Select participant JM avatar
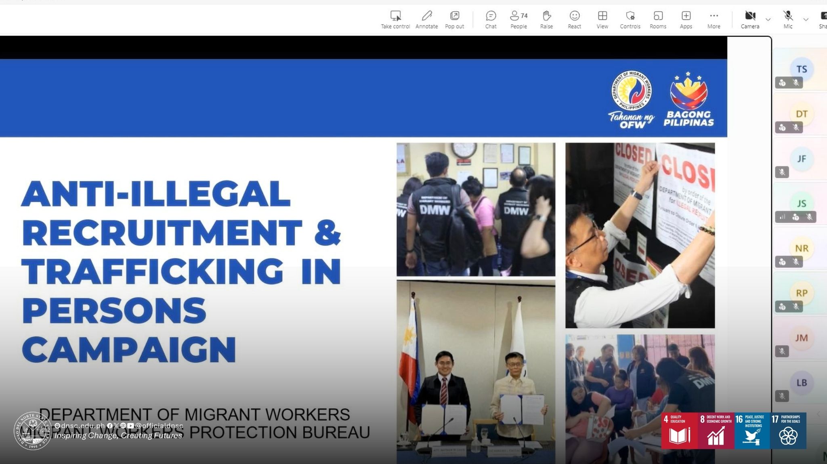The height and width of the screenshot is (464, 827). [x=802, y=338]
